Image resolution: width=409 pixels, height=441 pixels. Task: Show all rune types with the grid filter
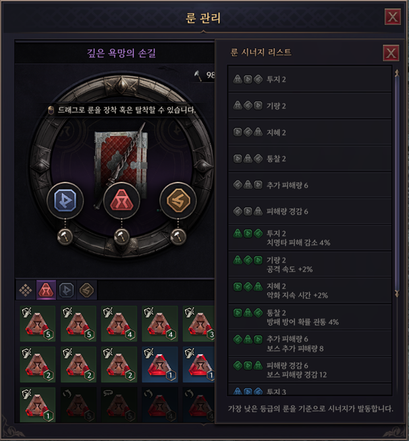tap(26, 290)
